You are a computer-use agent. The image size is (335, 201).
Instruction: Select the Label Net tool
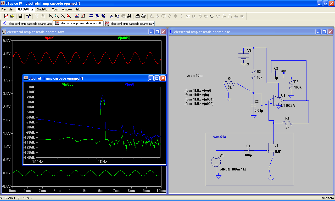[x=164, y=16]
